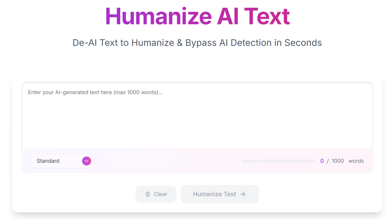Click the "1000" maximum word limit number
The height and width of the screenshot is (219, 386).
(x=338, y=161)
